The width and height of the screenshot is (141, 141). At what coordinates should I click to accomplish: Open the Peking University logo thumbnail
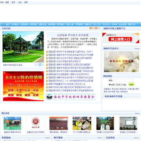click(36, 123)
